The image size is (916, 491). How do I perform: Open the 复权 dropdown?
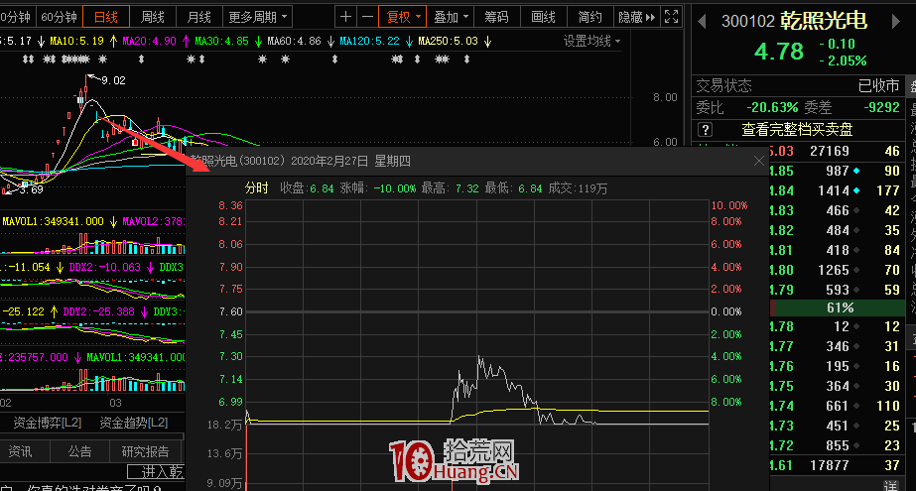click(403, 17)
